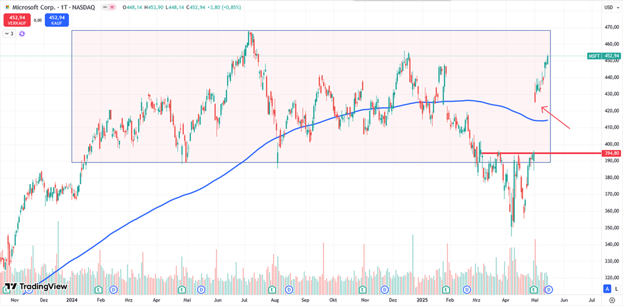The image size is (623, 306).
Task: Click the 330,00 price scale label
Action: (x=611, y=261)
